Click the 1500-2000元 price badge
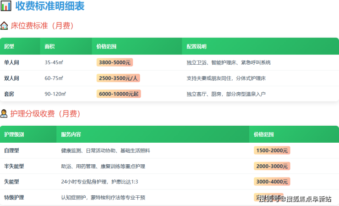339x206 pixels. (x=272, y=150)
